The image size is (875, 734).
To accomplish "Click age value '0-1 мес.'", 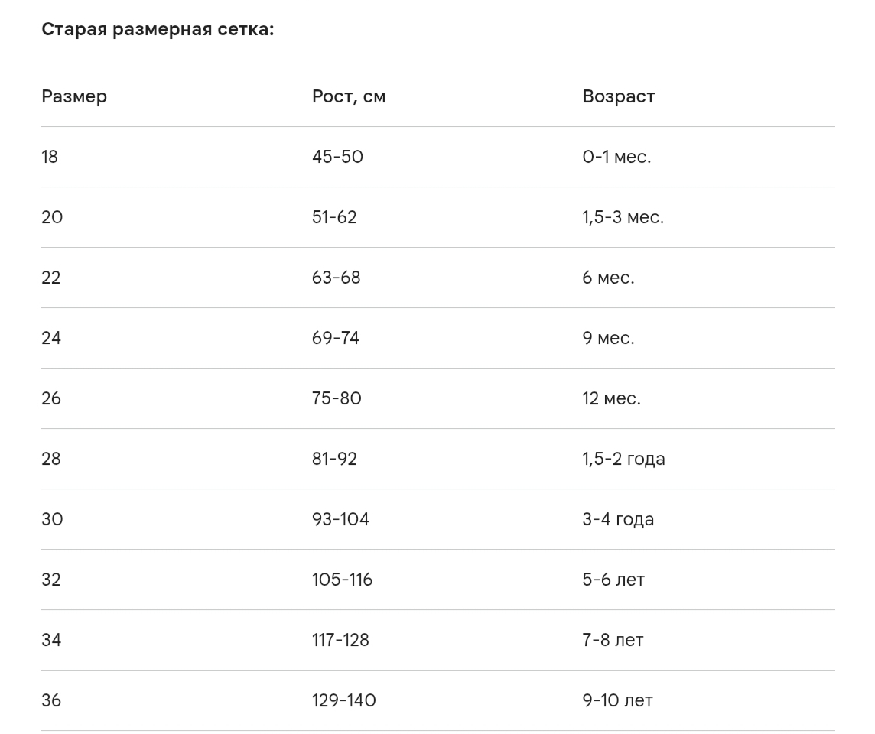I will coord(616,157).
